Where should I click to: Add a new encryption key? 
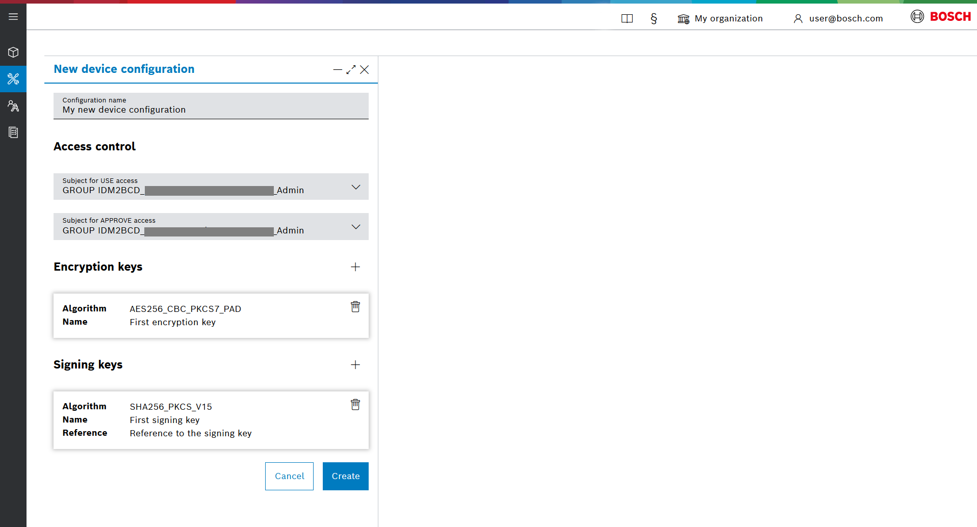pos(355,267)
